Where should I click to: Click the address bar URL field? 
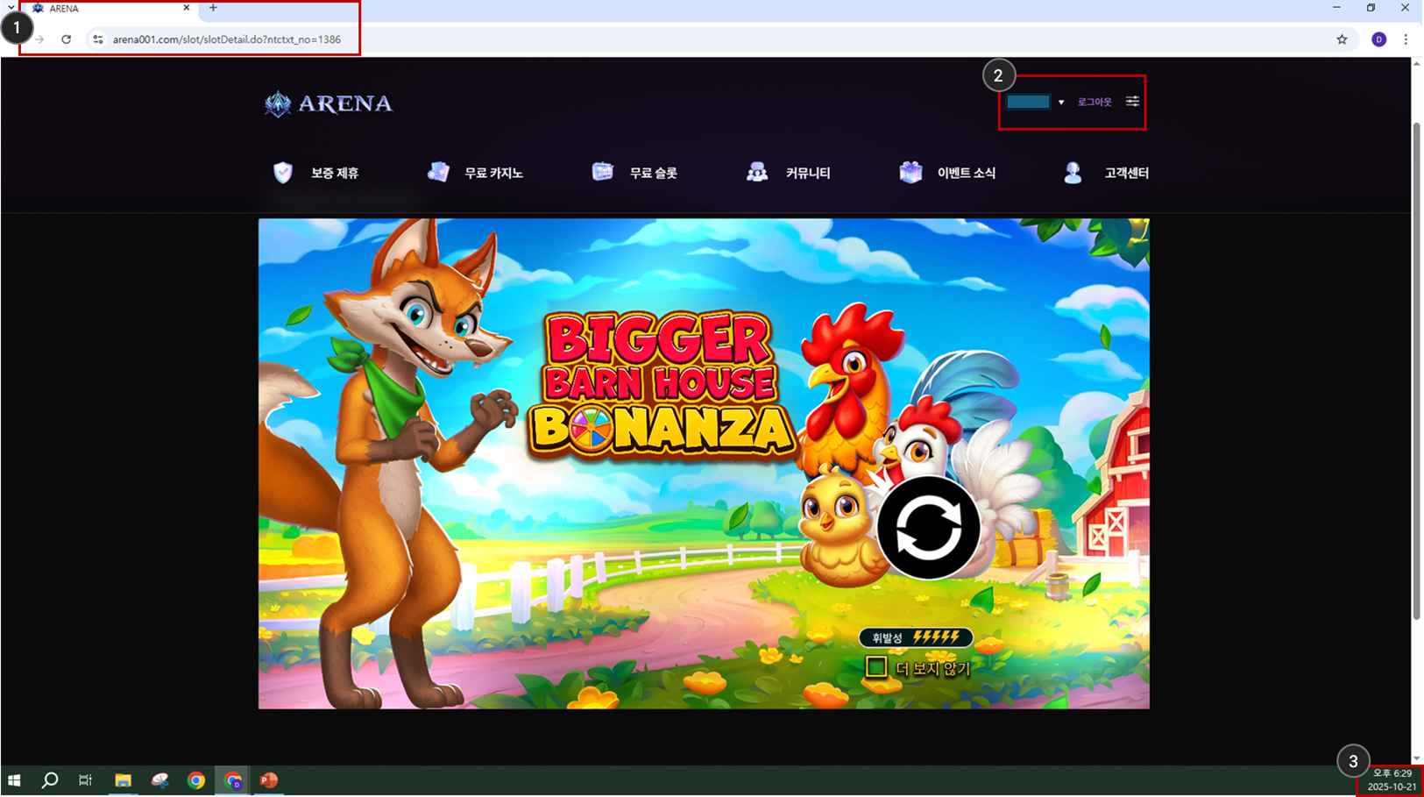point(226,39)
